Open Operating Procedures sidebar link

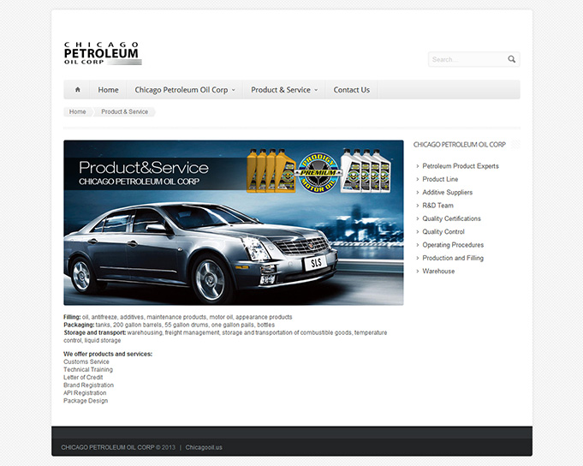click(453, 245)
